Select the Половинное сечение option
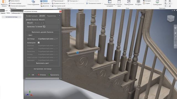This screenshot has width=177, height=99. 94,3
